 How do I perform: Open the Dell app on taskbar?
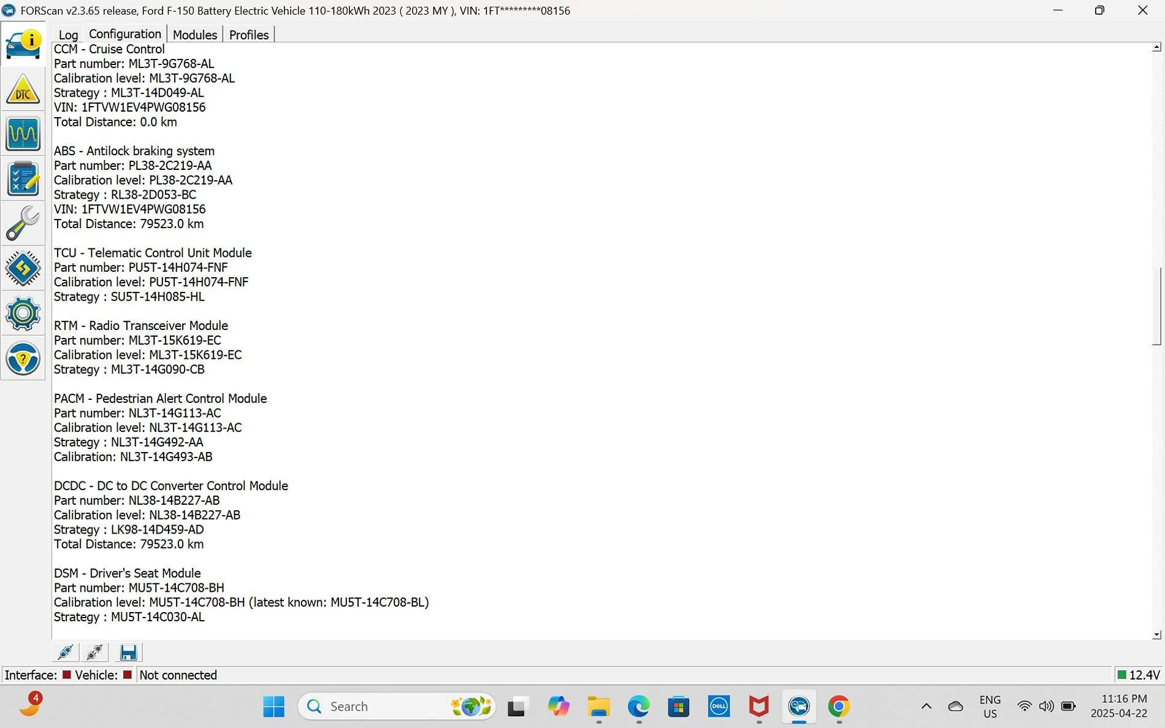pos(719,707)
